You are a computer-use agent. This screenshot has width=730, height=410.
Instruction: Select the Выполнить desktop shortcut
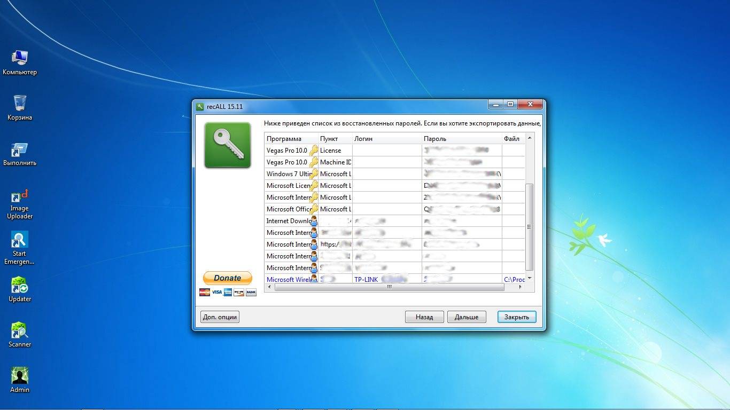(x=20, y=154)
